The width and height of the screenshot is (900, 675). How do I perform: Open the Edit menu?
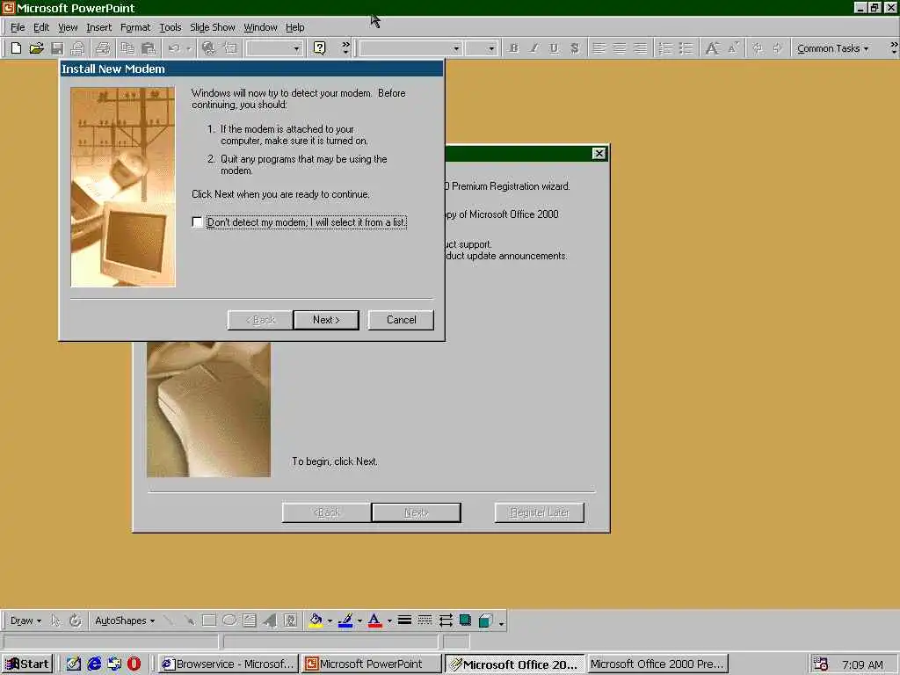[x=40, y=27]
